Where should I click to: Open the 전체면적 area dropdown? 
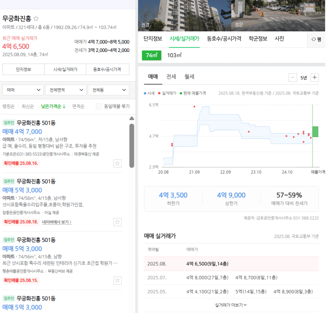coord(66,90)
